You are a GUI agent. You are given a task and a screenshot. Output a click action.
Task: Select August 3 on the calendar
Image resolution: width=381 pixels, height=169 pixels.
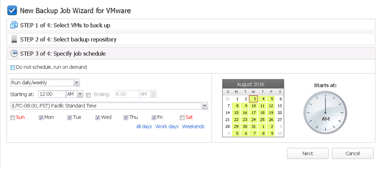(x=254, y=99)
